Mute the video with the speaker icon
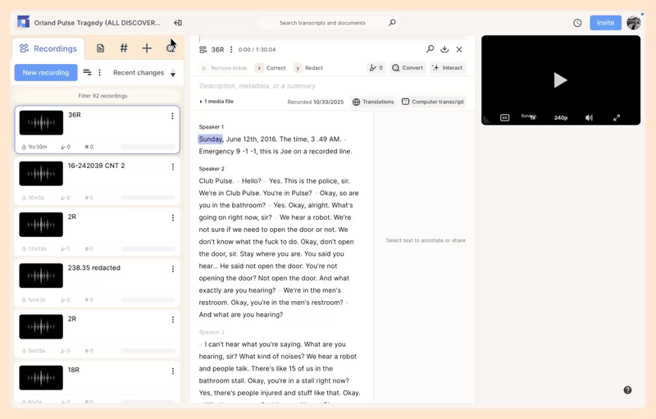656x419 pixels. coord(589,117)
